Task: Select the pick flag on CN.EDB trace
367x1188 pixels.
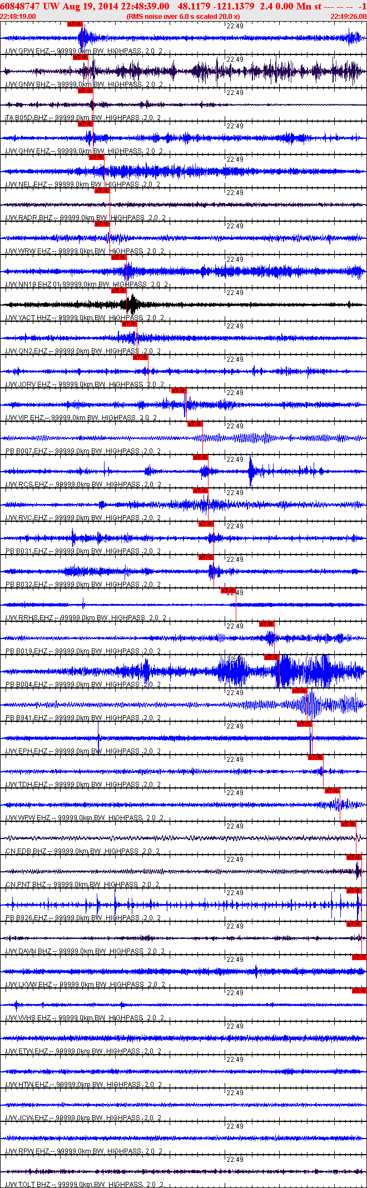Action: [x=348, y=824]
